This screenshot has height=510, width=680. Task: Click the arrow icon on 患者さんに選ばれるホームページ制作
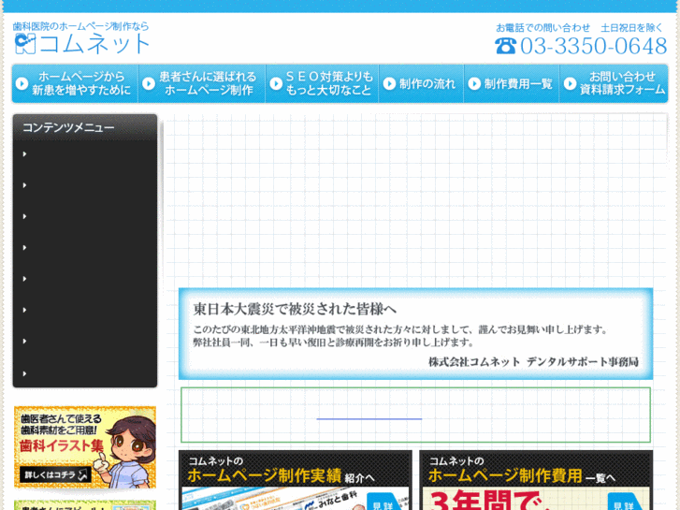coord(149,84)
